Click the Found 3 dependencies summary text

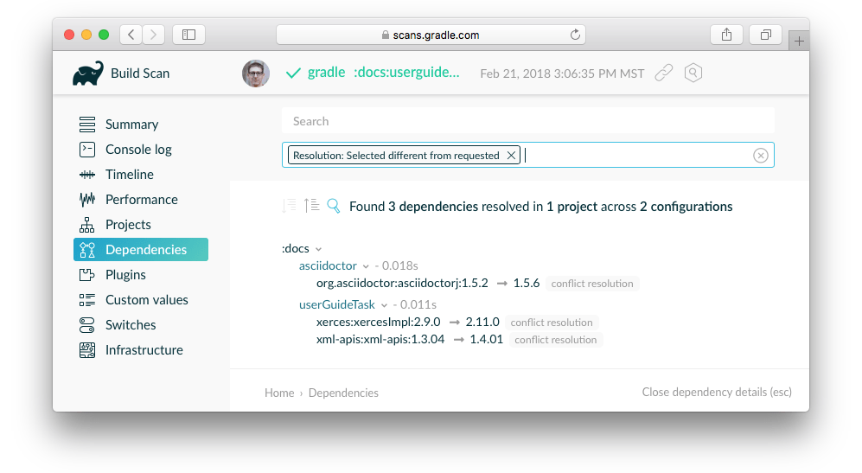(541, 207)
